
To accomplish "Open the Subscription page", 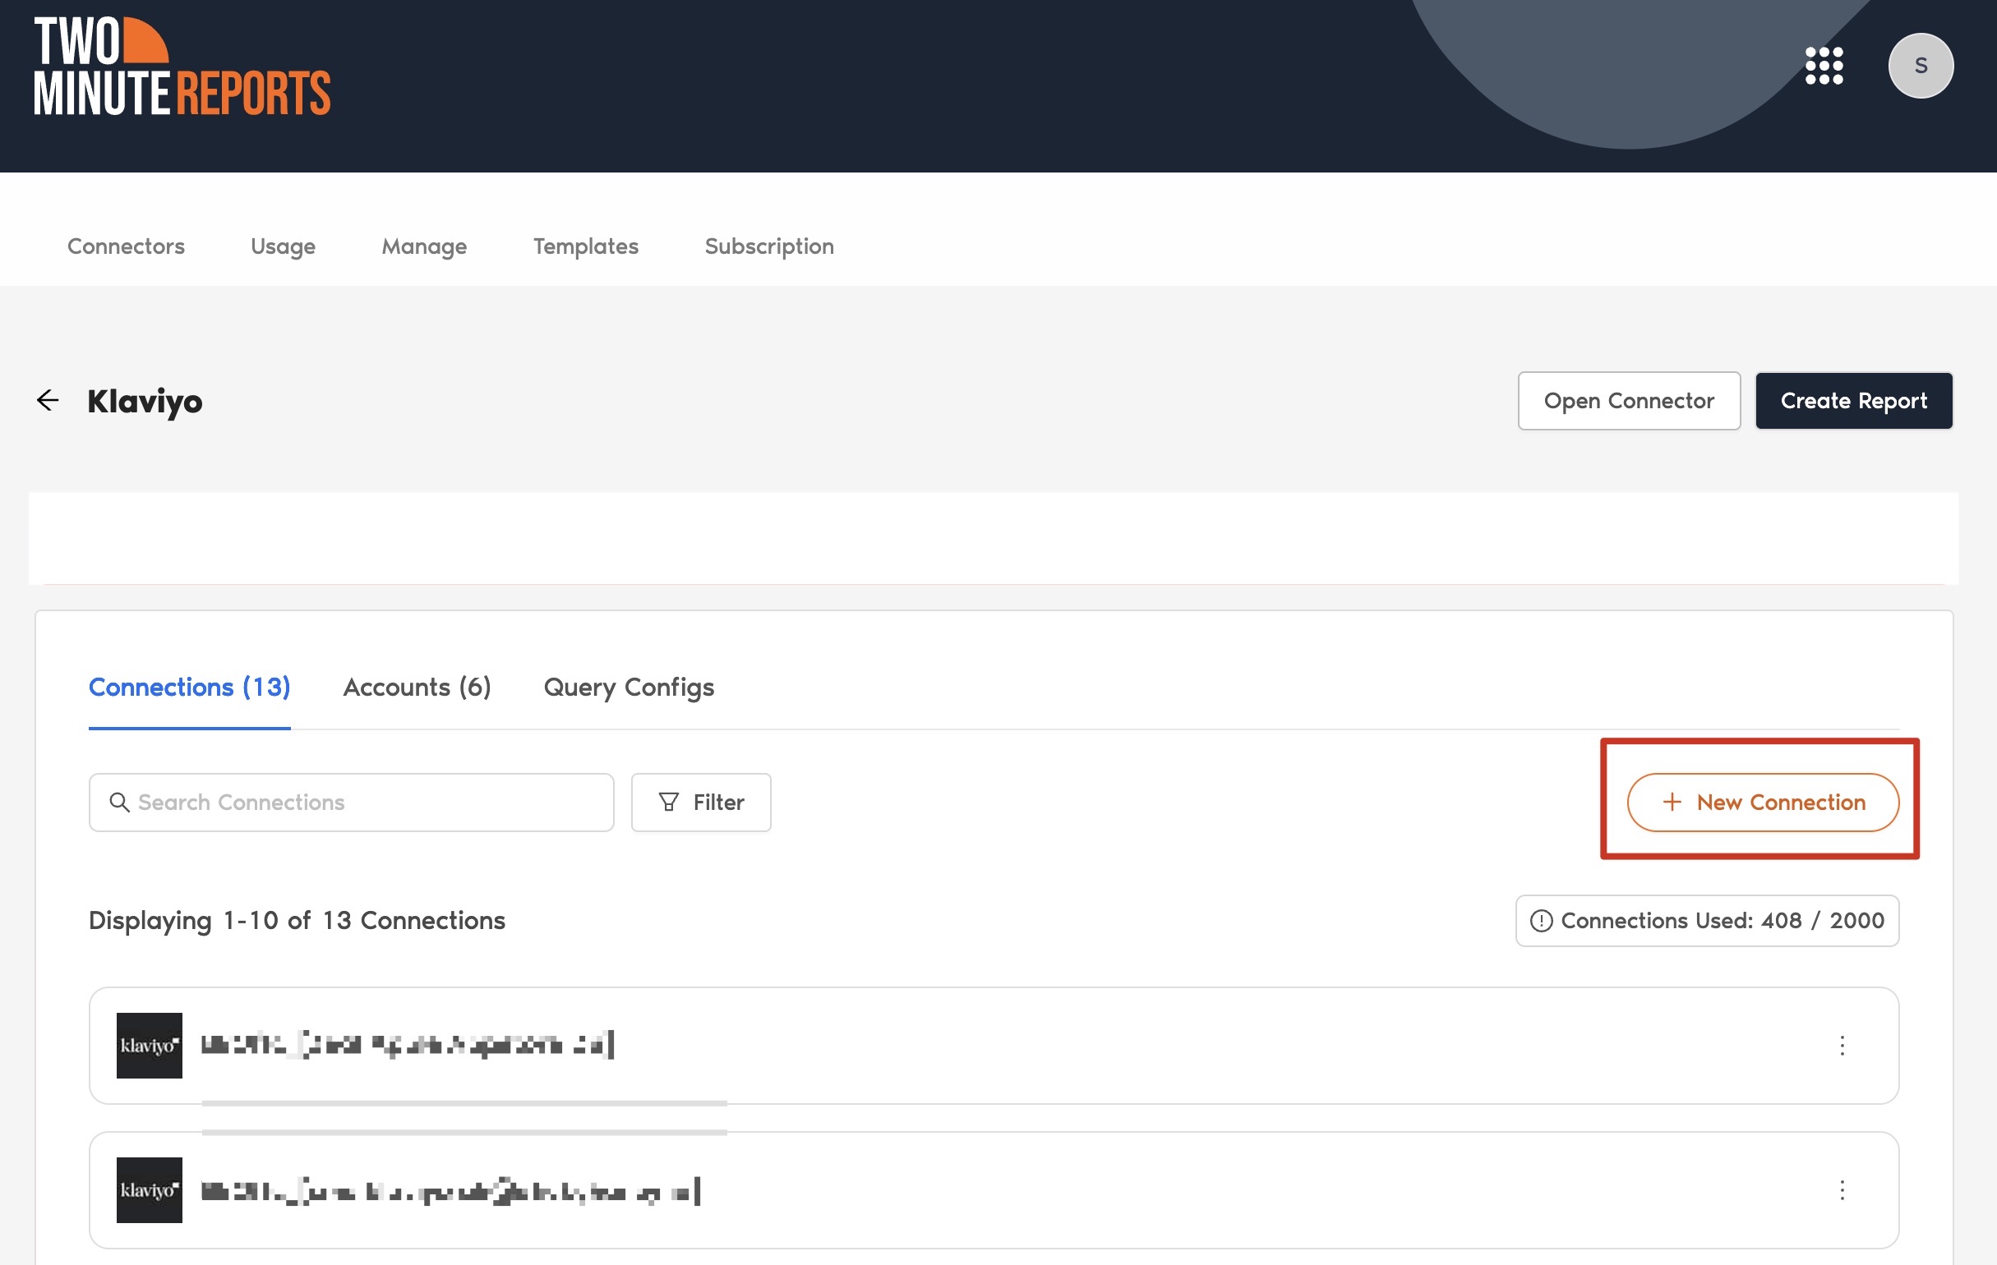I will click(768, 246).
